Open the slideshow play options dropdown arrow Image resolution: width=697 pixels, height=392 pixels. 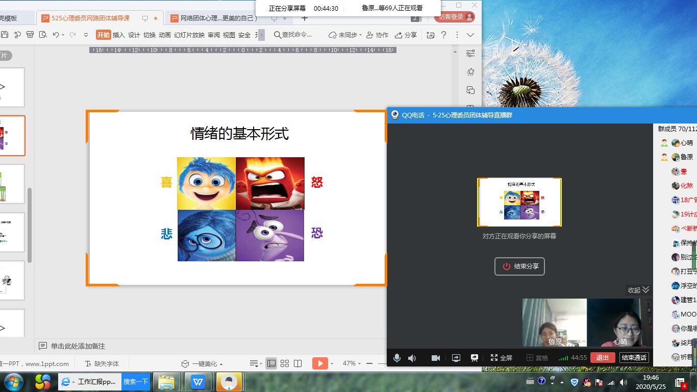332,363
